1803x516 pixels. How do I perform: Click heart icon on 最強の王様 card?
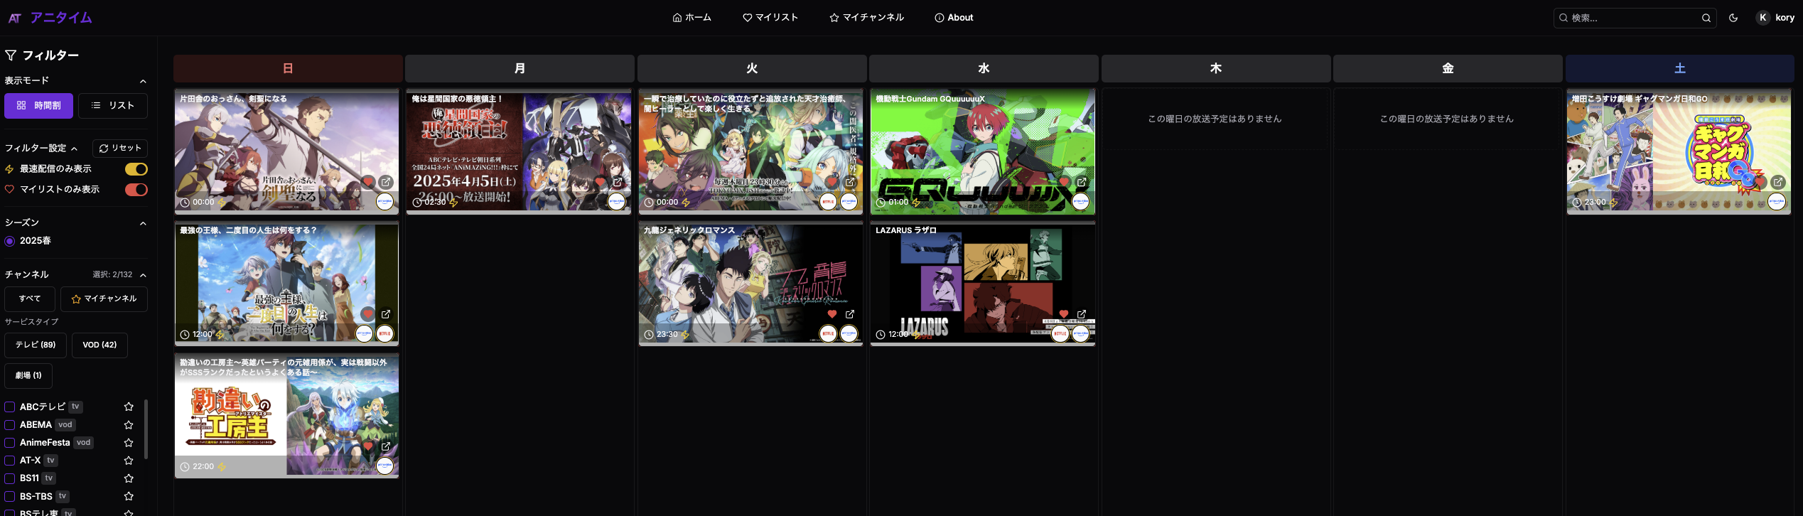367,313
